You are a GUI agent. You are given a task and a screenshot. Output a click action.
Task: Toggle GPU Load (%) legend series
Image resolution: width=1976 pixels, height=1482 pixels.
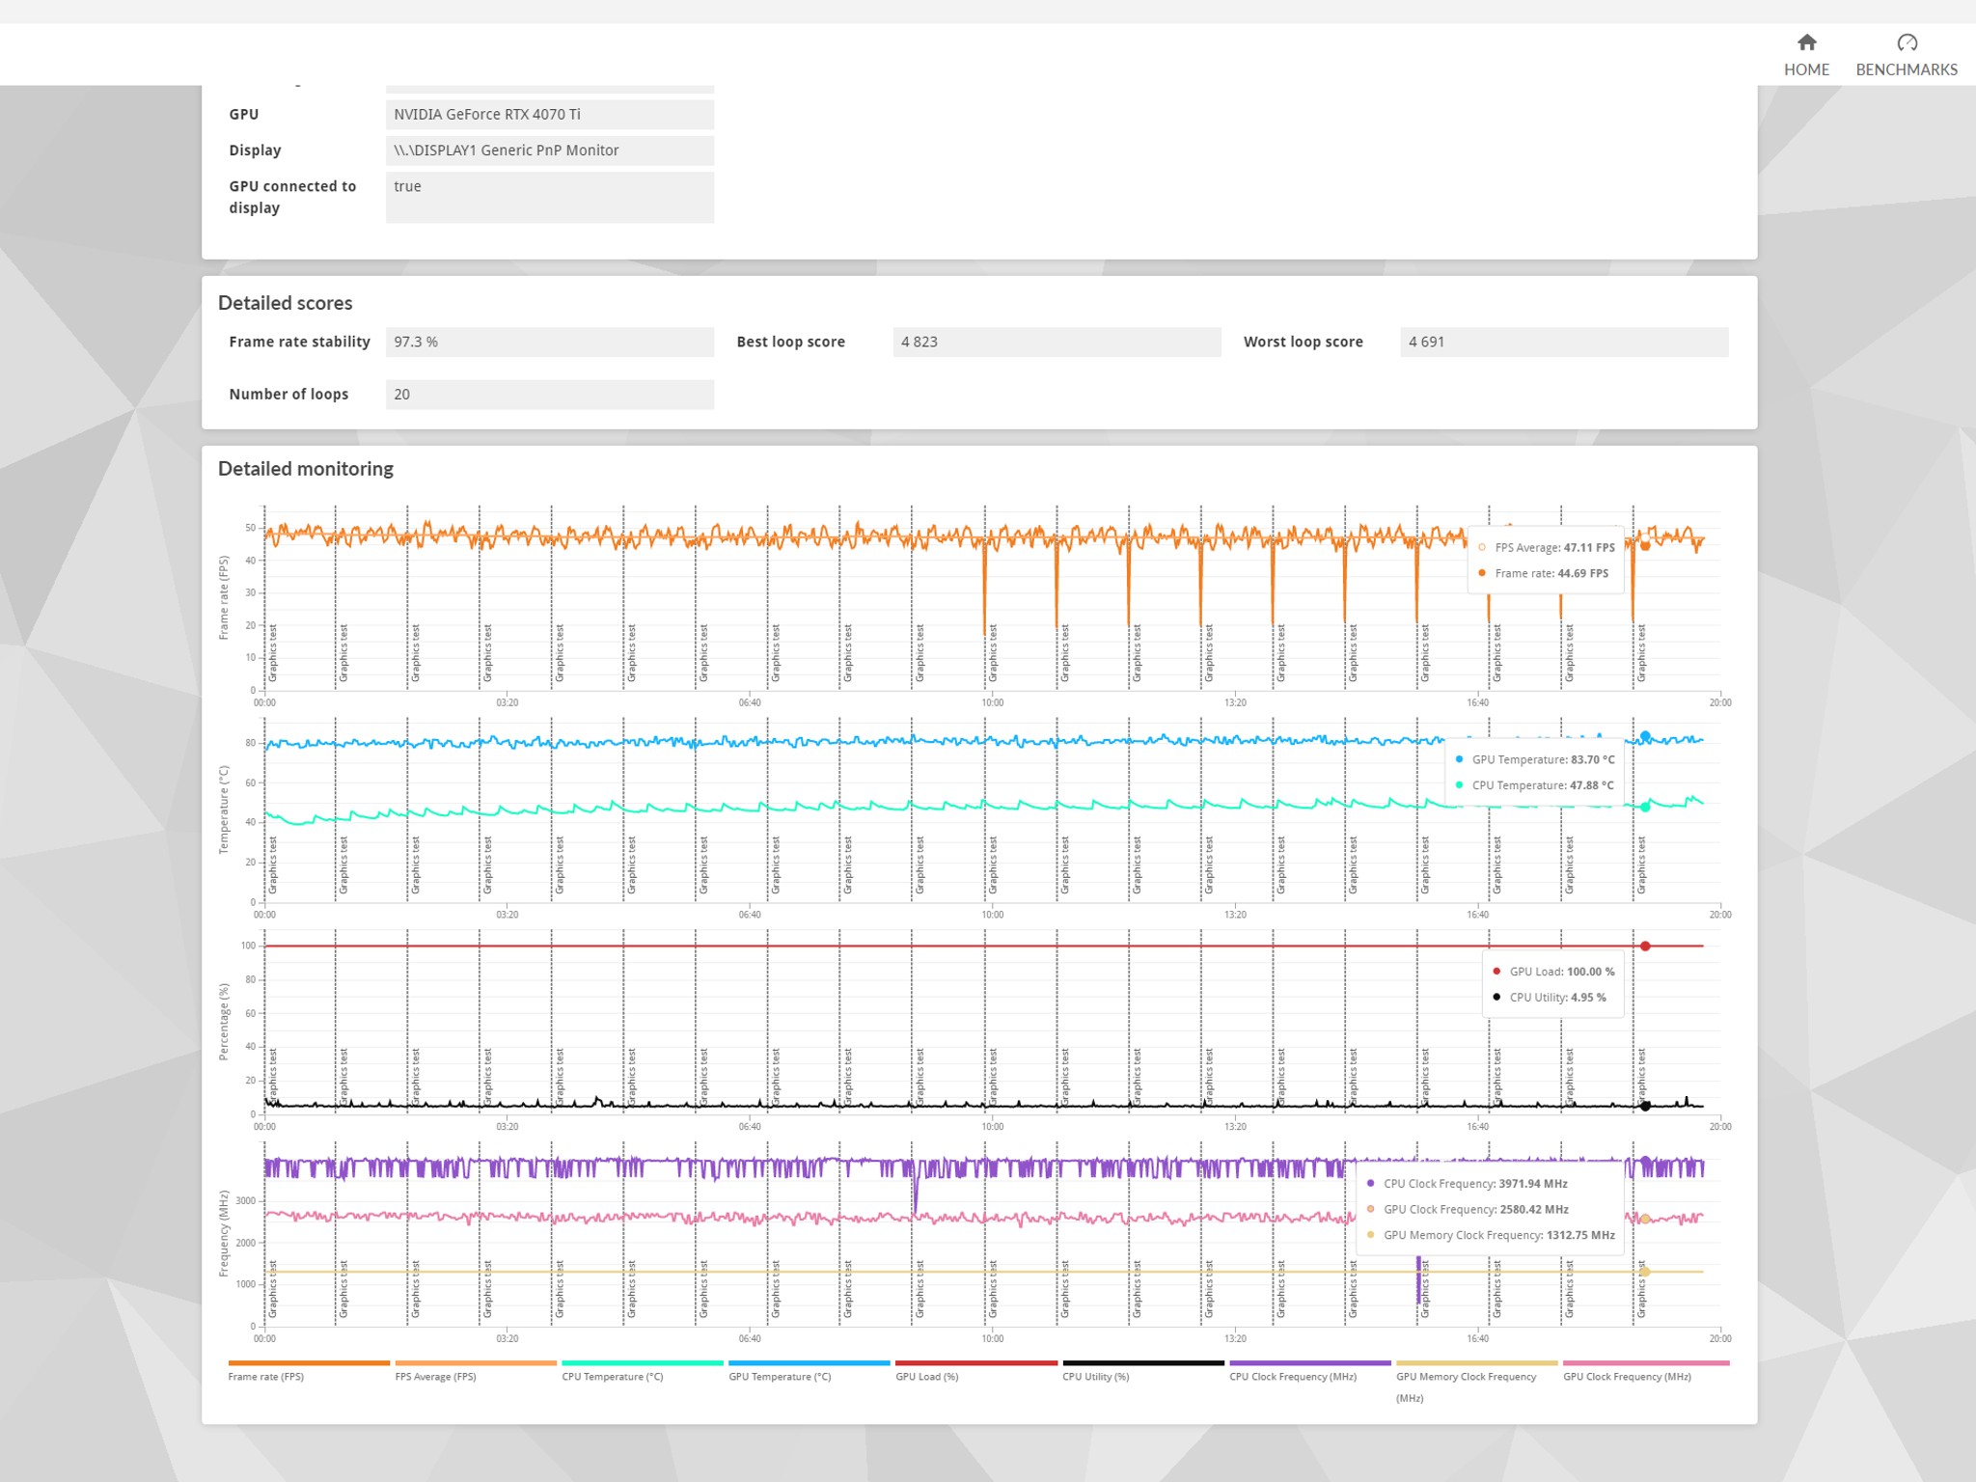click(x=976, y=1371)
